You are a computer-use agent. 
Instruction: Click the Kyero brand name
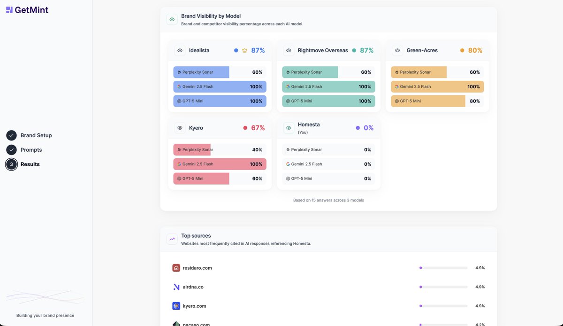[196, 128]
